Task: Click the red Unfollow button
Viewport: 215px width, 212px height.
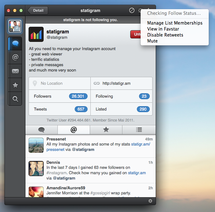Action: [x=136, y=34]
